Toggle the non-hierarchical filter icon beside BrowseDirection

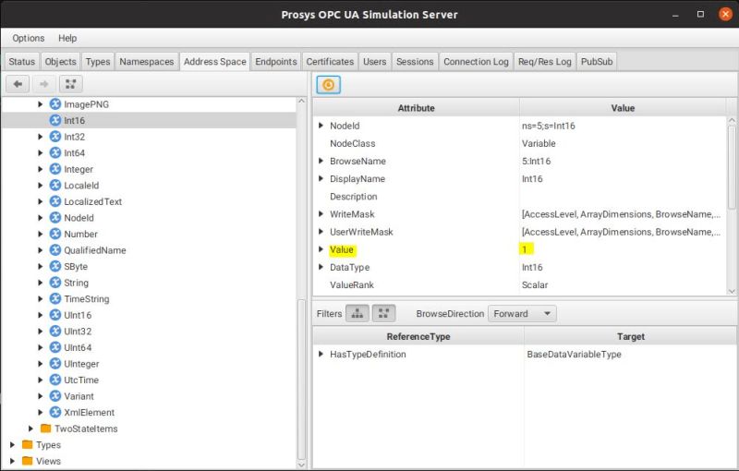[x=383, y=313]
